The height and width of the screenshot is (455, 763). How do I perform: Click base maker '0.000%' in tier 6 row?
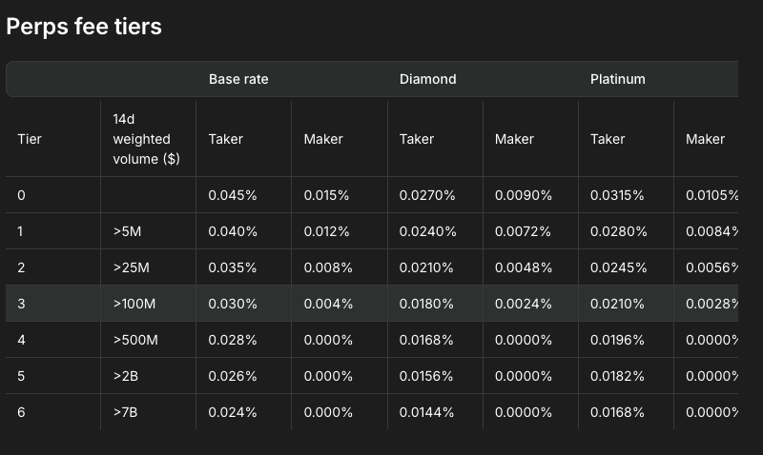point(328,412)
